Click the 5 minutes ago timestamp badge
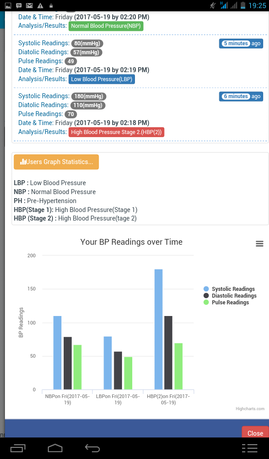Viewport: 269px width, 459px height. [241, 43]
